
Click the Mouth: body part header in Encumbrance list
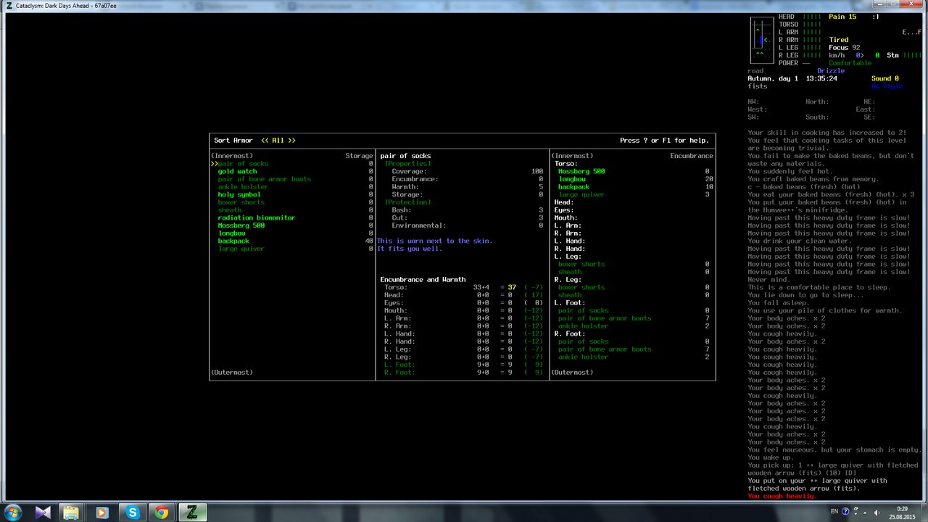click(568, 218)
